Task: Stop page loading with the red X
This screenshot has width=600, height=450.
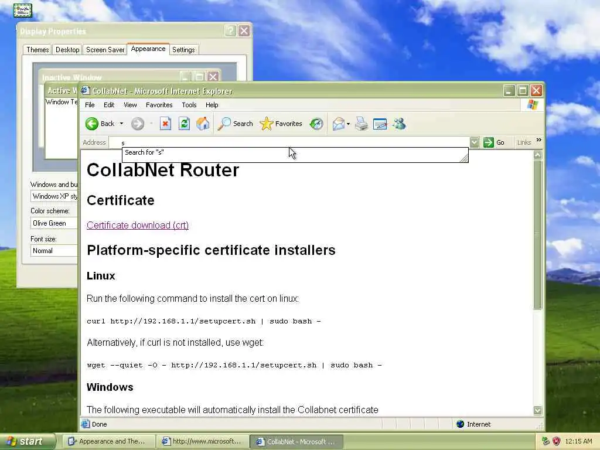Action: 165,124
